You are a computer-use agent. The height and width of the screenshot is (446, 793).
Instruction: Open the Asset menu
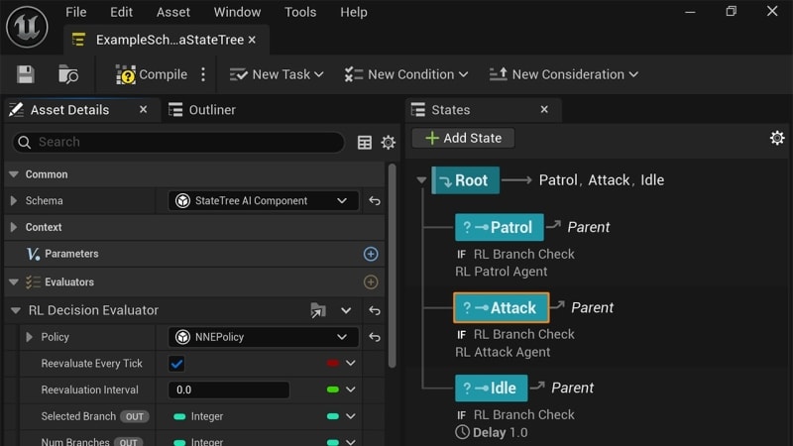coord(172,12)
